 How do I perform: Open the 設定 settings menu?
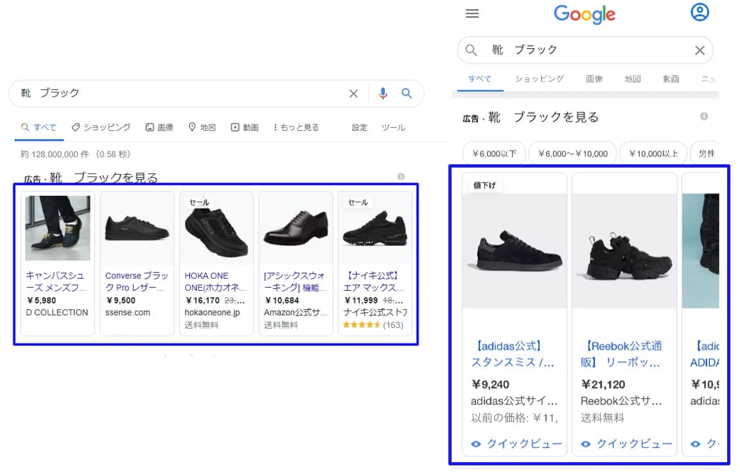[x=360, y=127]
